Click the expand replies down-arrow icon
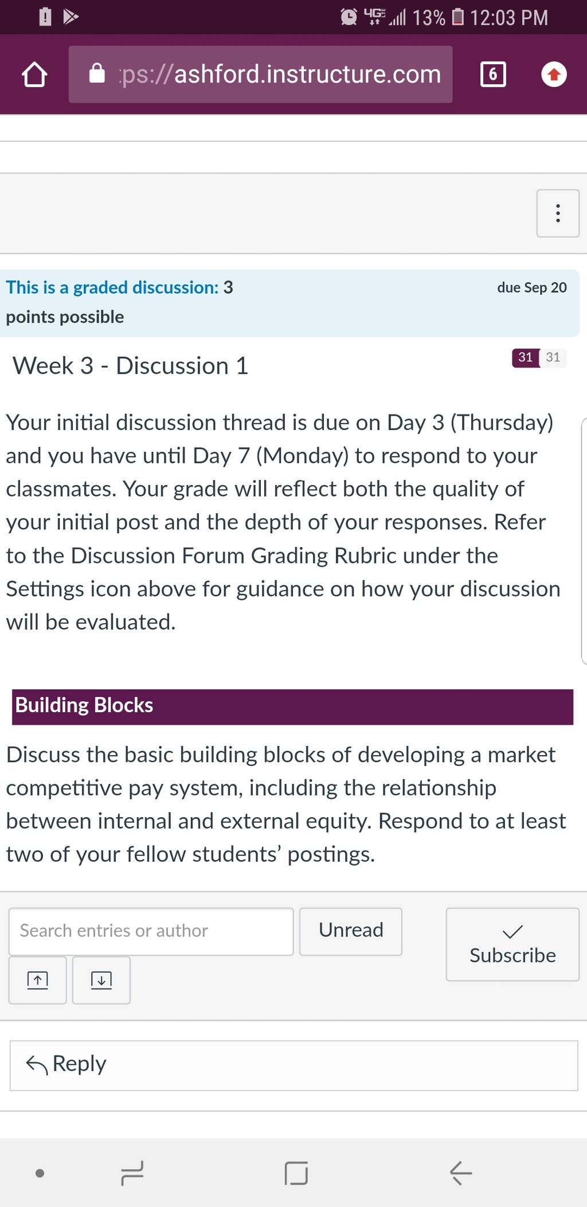The height and width of the screenshot is (1207, 587). [x=101, y=980]
